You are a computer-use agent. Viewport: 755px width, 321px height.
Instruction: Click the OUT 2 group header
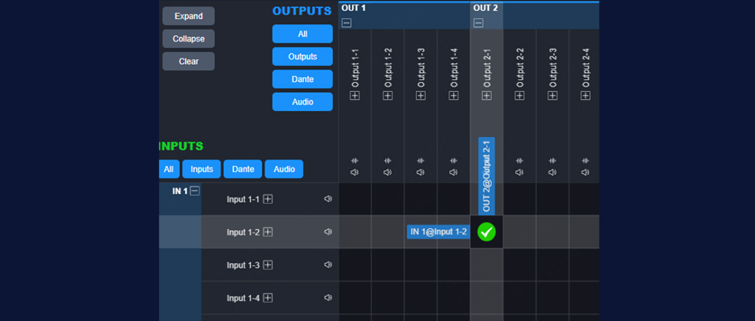click(486, 8)
